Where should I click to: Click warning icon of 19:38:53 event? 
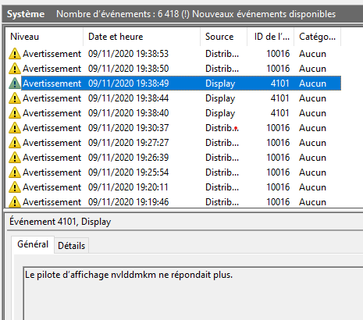(15, 54)
